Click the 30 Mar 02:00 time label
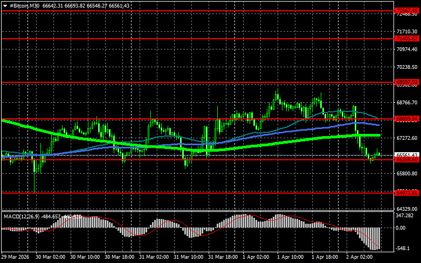This screenshot has height=263, width=421. [50, 257]
